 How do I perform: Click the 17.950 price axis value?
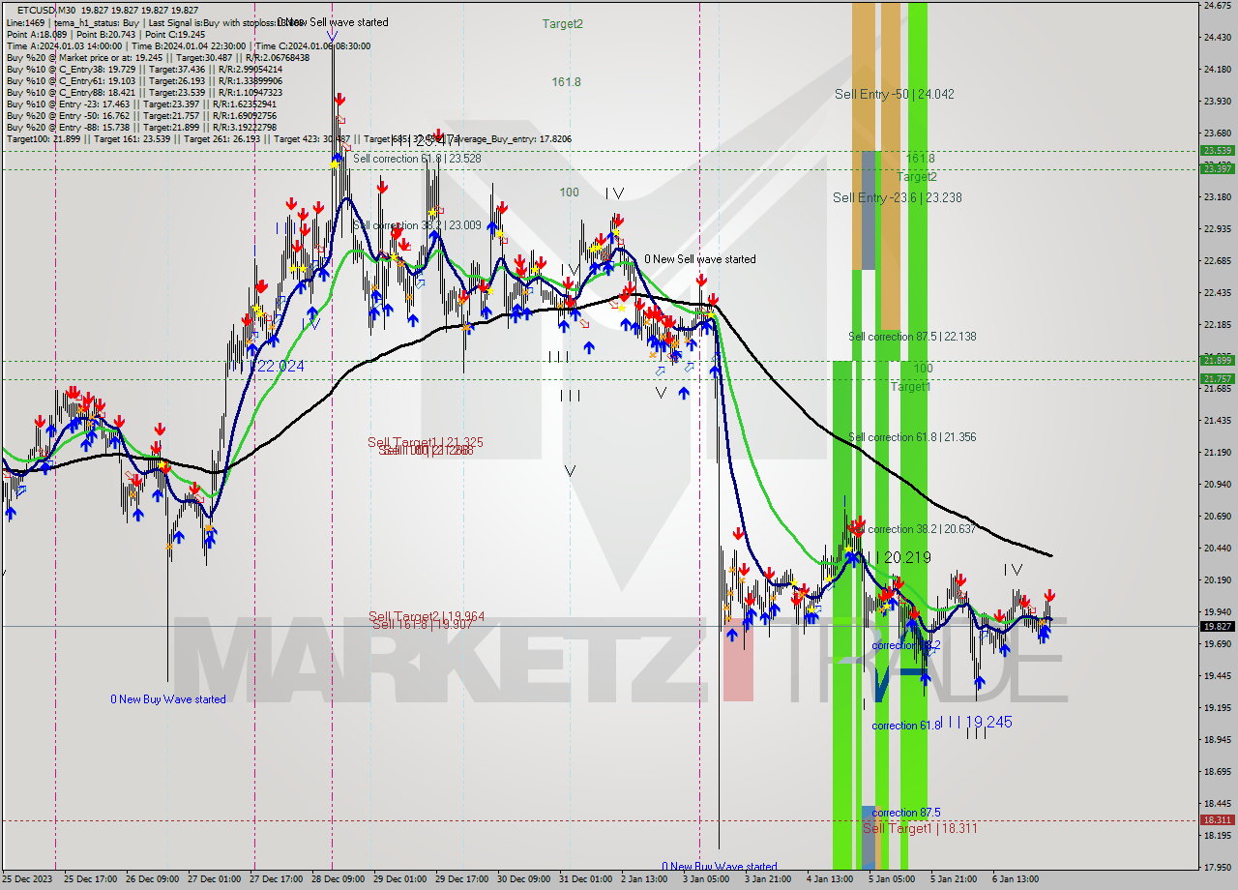1217,867
